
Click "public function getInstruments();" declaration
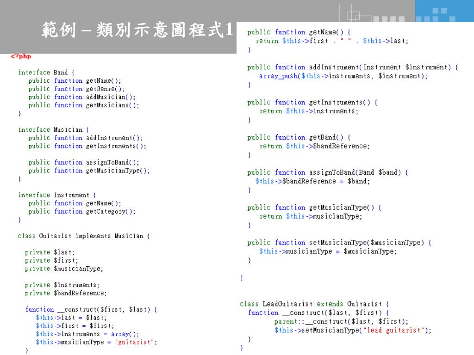87,146
